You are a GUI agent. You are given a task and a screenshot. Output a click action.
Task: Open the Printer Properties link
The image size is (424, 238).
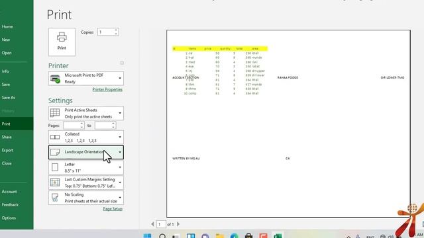(107, 89)
